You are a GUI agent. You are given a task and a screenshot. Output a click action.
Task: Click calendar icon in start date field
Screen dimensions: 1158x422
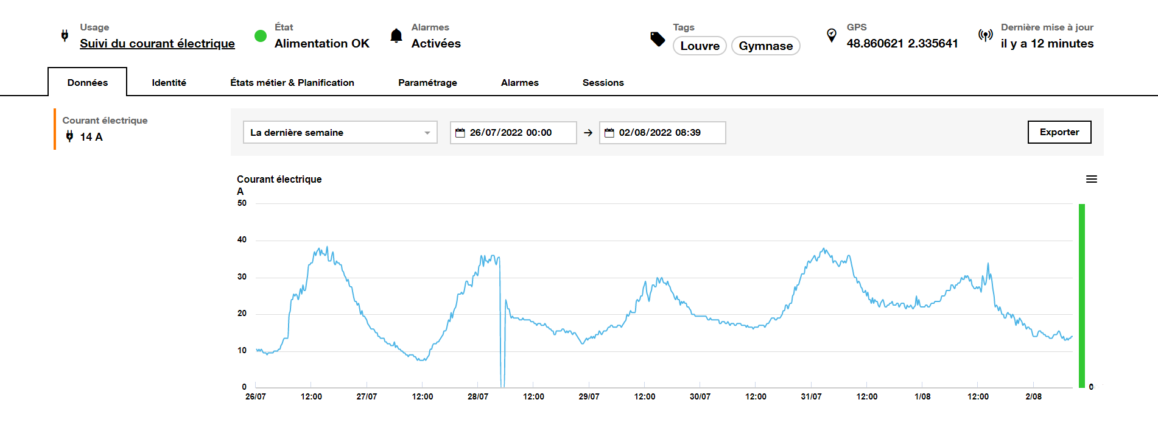pos(460,133)
